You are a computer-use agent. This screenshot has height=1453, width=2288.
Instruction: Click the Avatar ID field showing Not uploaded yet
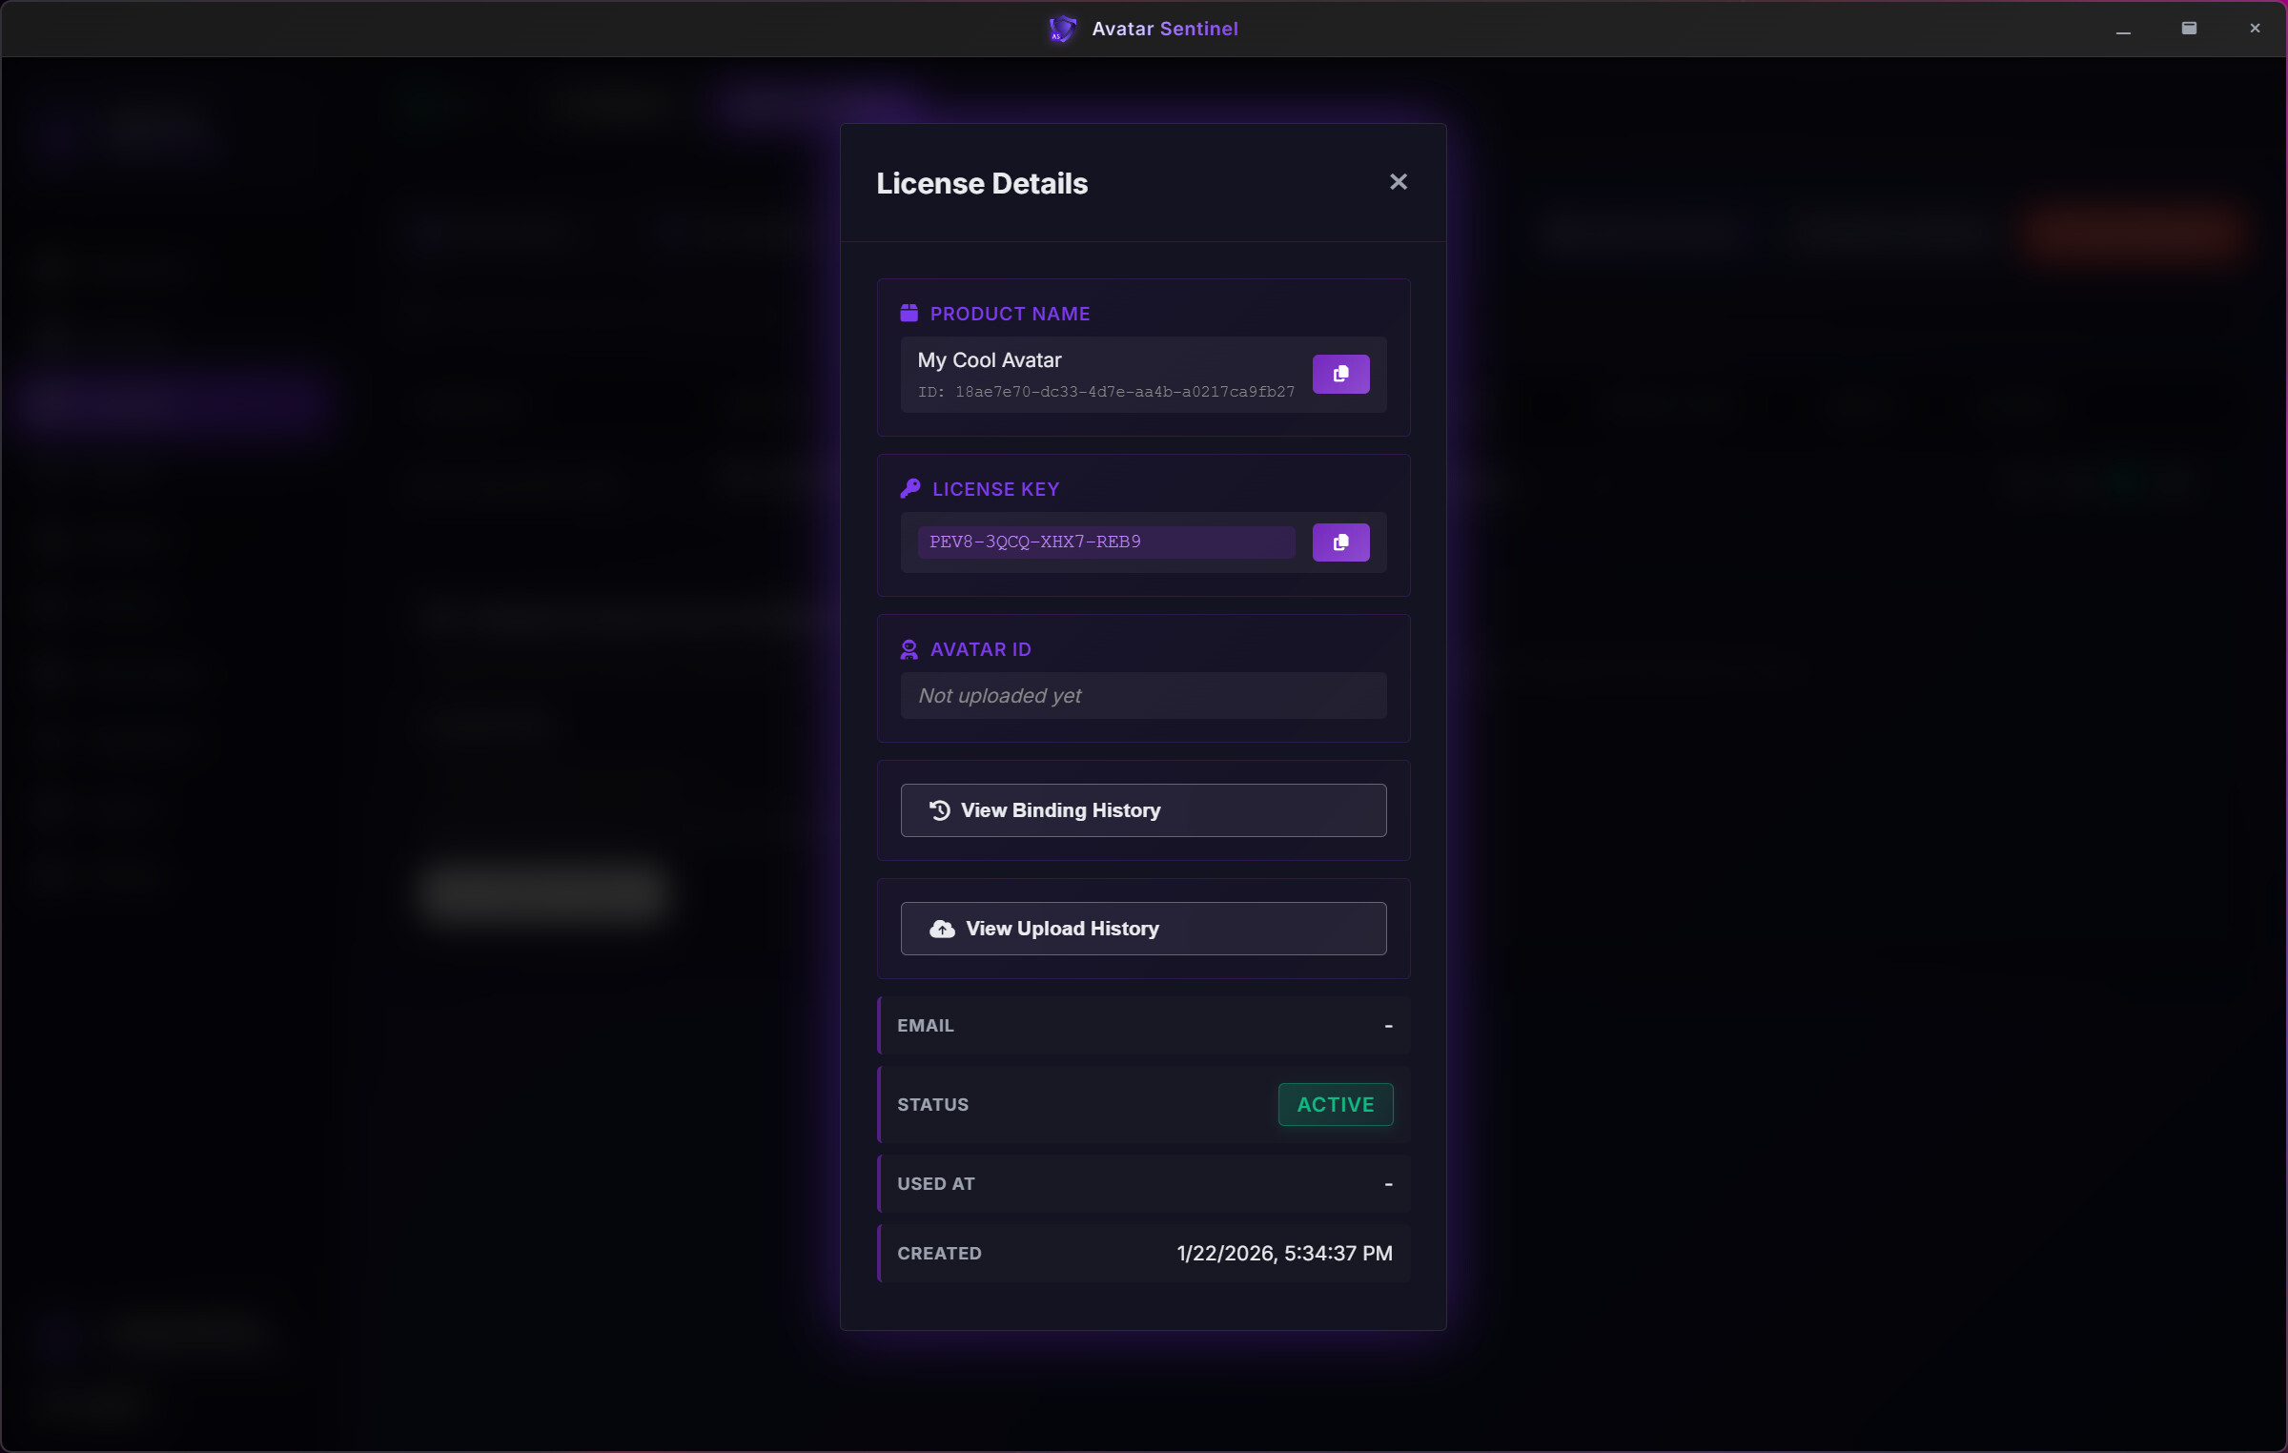[x=1142, y=695]
